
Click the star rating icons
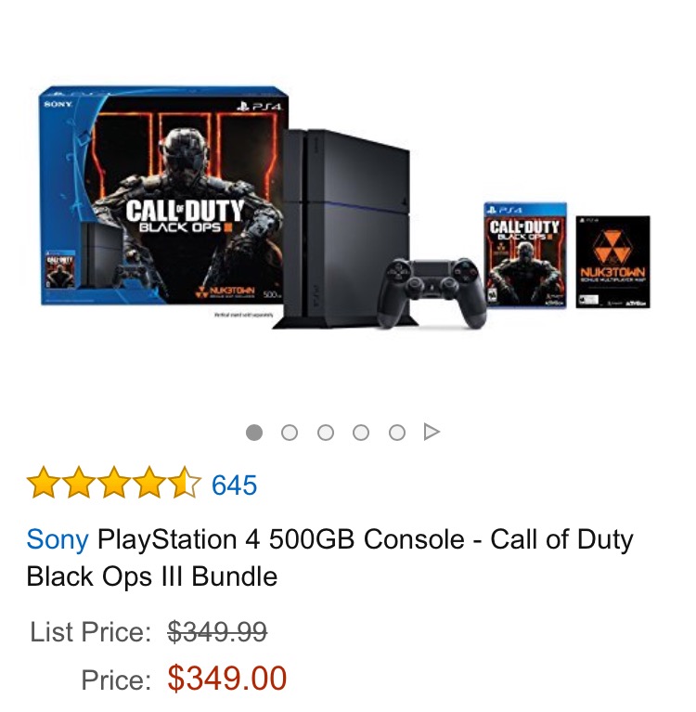click(114, 482)
